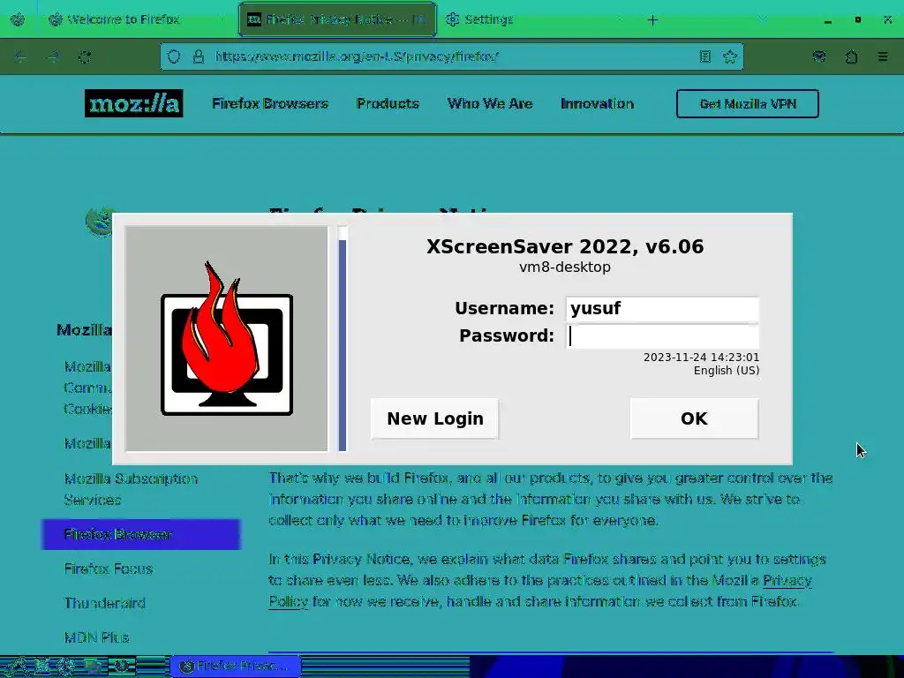Screen dimensions: 904x678
Task: Click the XScreenSaver flaming monitor logo
Action: click(x=227, y=338)
